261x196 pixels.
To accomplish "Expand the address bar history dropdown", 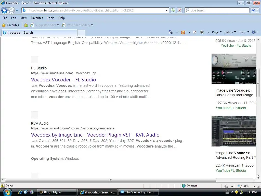I will point(167,10).
